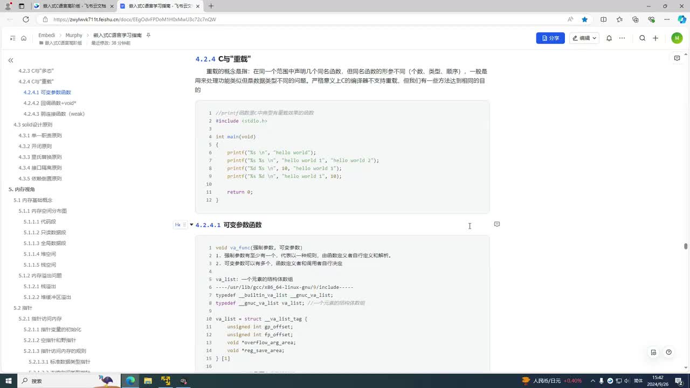690x388 pixels.
Task: Go to 4.3.4 接口隔离原则
Action: [40, 168]
